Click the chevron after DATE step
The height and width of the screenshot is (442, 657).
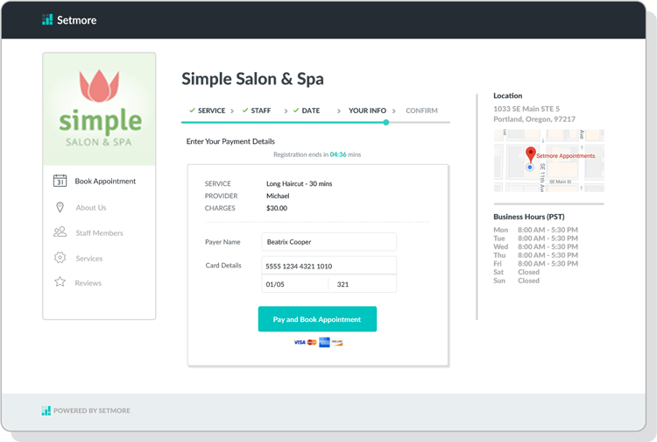tap(338, 111)
